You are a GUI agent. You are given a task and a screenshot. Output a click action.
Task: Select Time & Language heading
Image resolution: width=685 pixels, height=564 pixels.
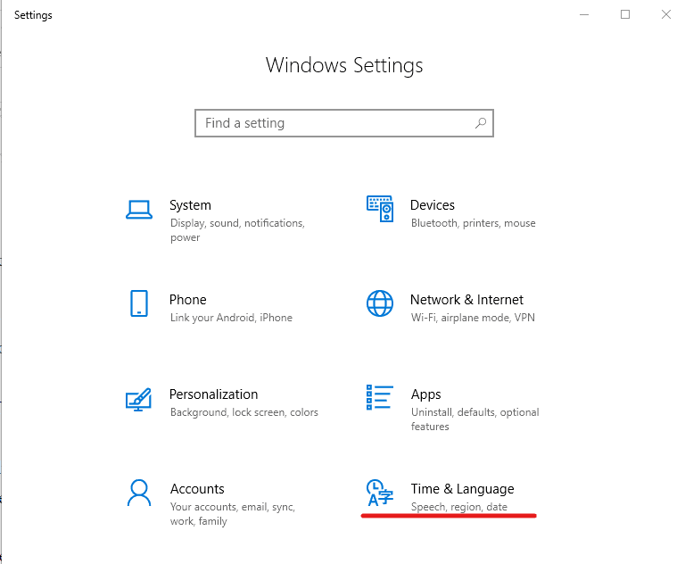coord(462,489)
